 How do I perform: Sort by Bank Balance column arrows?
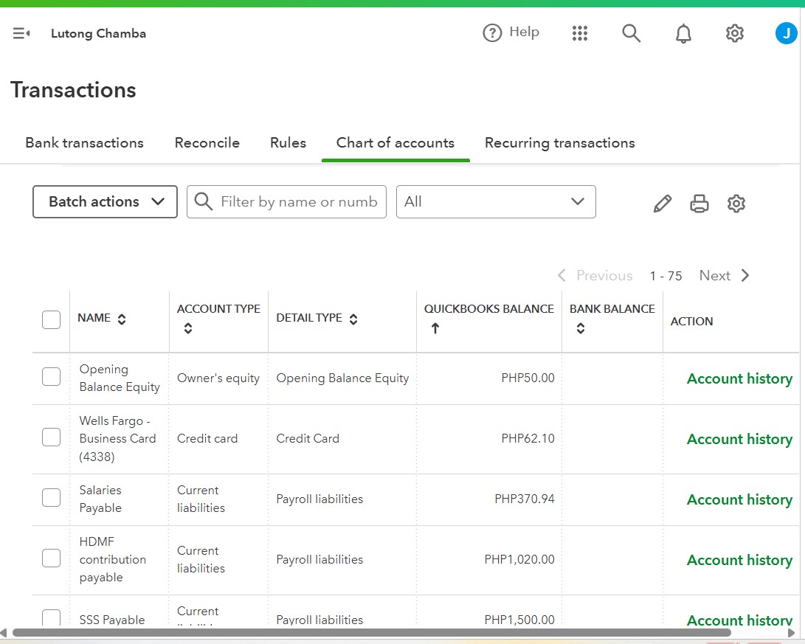[x=581, y=328]
